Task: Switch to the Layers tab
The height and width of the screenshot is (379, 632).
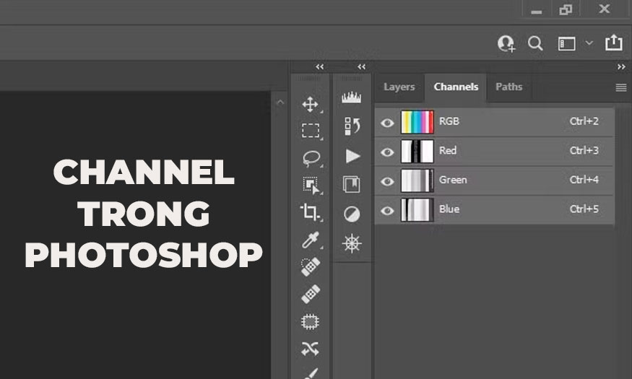Action: 399,87
